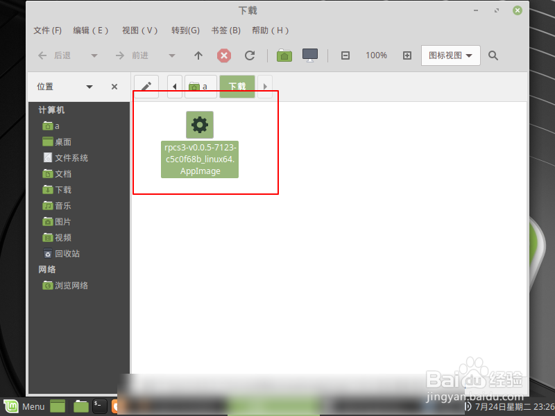Image resolution: width=555 pixels, height=416 pixels.
Task: Reload the current folder
Action: coord(250,55)
